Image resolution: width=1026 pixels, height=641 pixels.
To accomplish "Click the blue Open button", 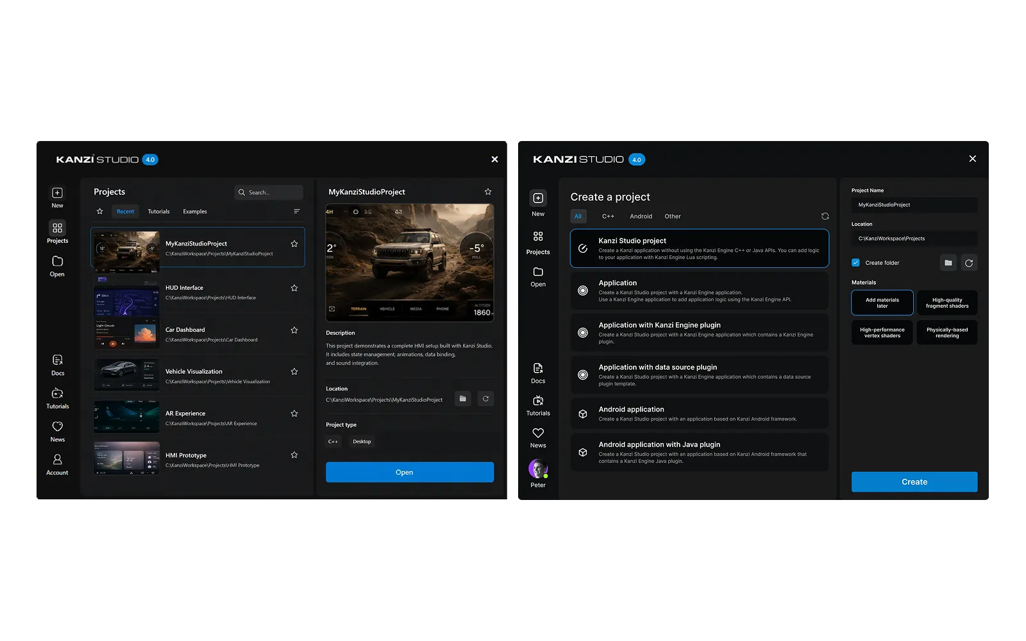I will 410,472.
